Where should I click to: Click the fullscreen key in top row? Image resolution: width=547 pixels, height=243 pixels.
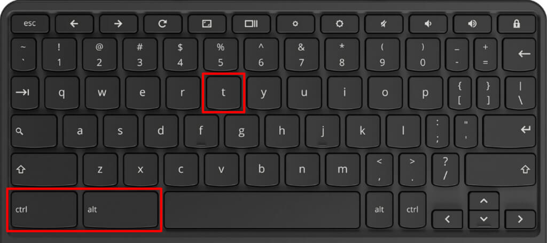pos(207,23)
